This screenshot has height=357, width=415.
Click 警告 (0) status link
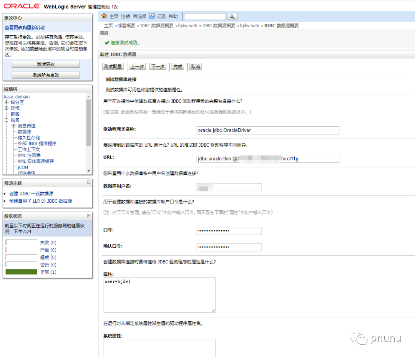pyautogui.click(x=48, y=265)
